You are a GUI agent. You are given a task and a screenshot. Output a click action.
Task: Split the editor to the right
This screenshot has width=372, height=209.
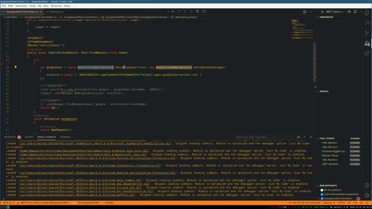click(305, 12)
